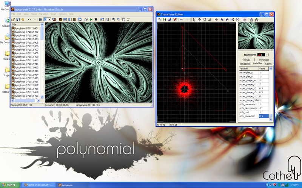Click the diamond pivot mode icon
The height and width of the screenshot is (188, 302).
(216, 20)
